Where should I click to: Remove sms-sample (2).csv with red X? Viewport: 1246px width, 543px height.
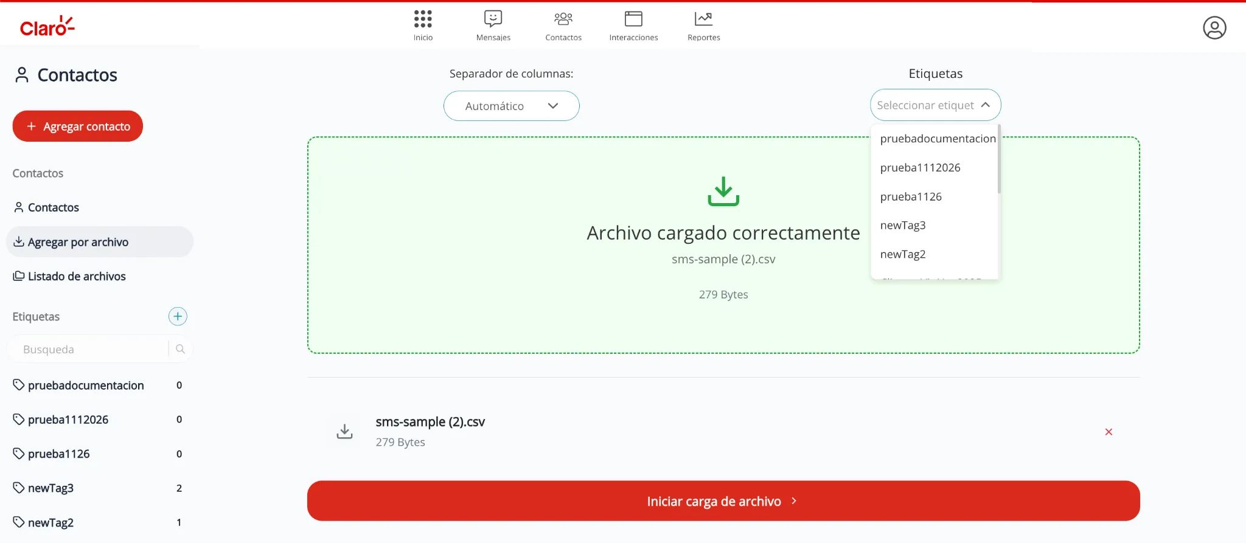coord(1109,432)
